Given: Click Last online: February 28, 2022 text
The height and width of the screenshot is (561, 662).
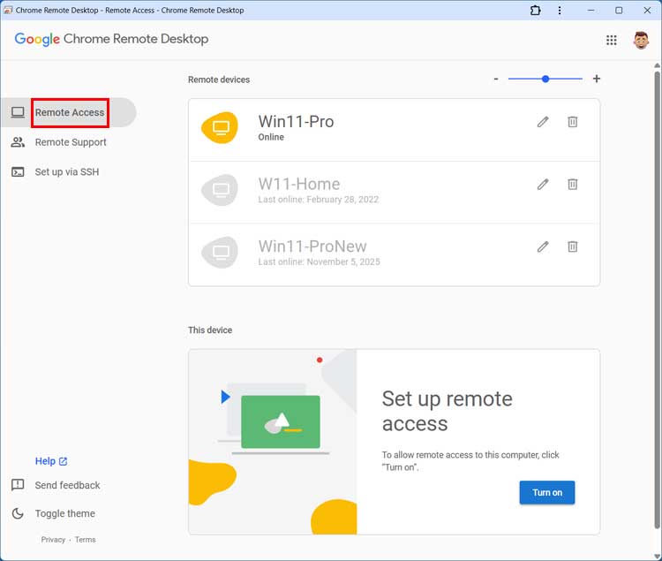Looking at the screenshot, I should click(319, 200).
